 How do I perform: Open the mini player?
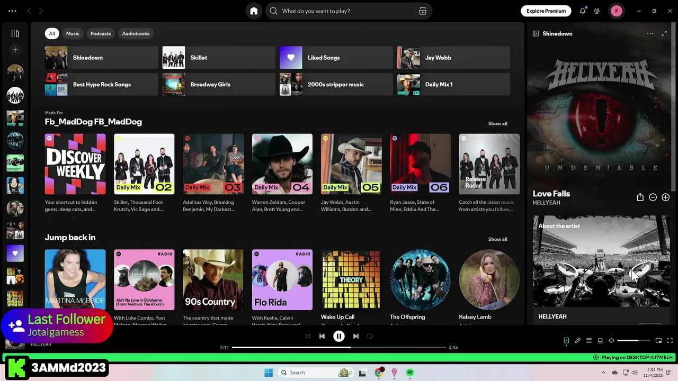[x=658, y=341]
